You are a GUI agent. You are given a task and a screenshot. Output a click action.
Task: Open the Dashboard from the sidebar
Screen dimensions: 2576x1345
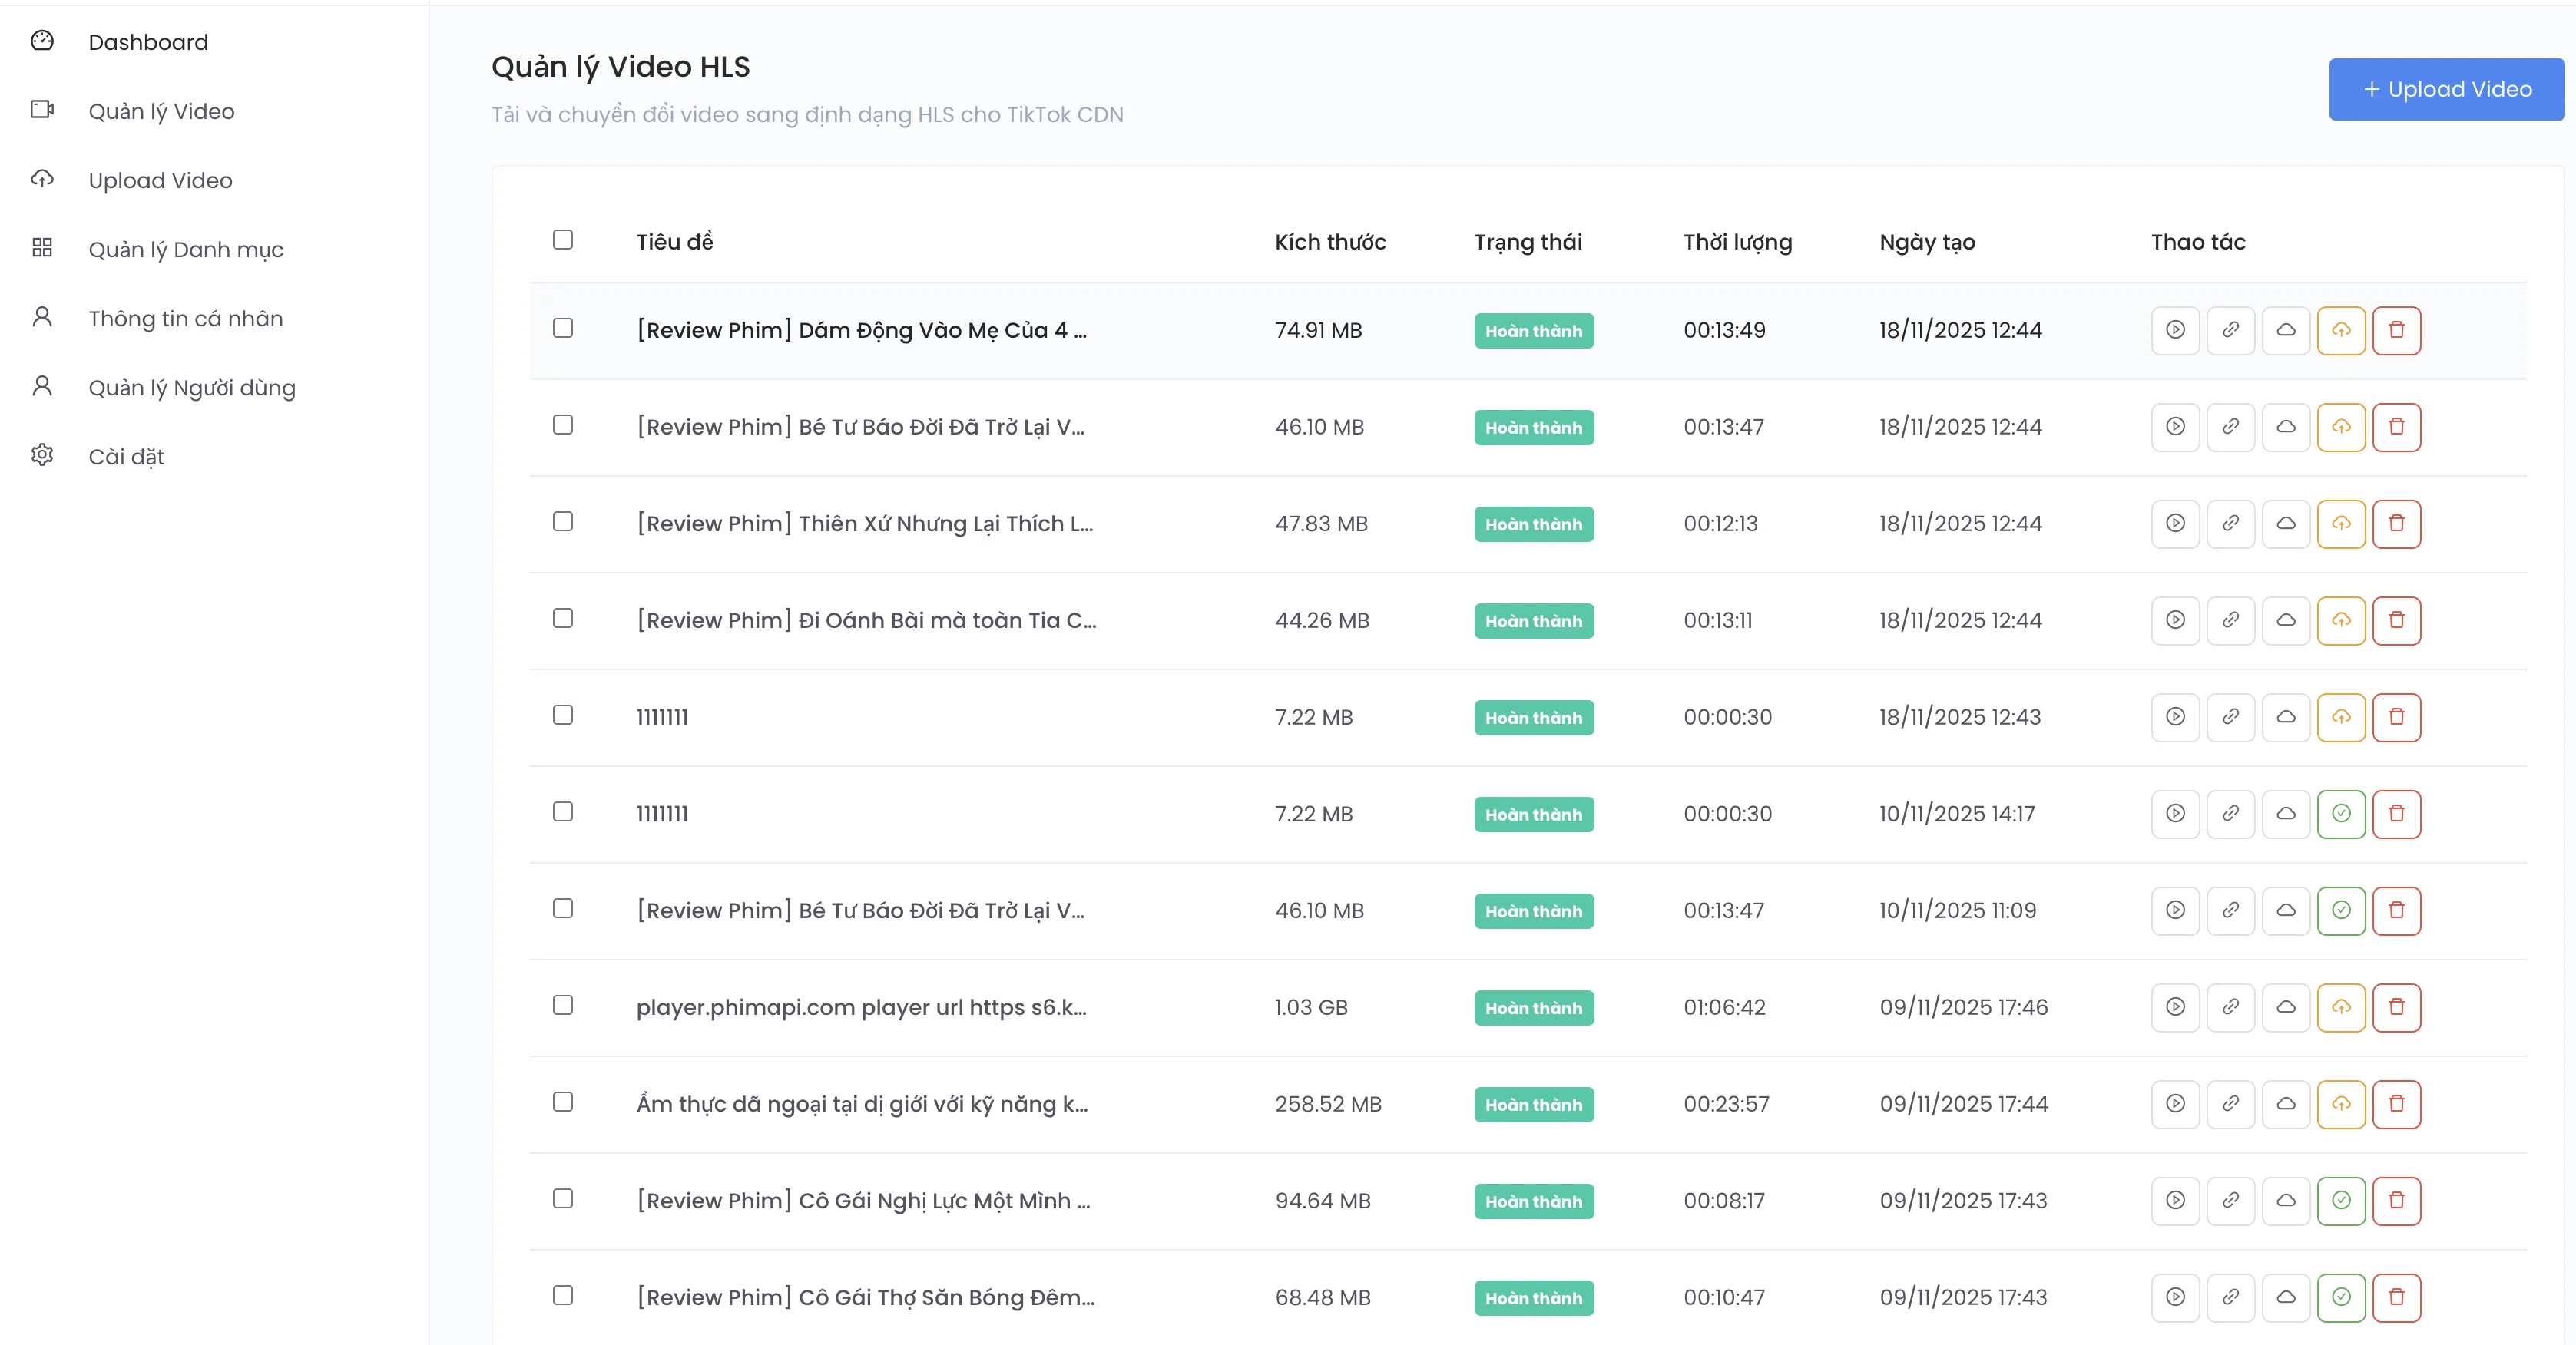coord(148,42)
